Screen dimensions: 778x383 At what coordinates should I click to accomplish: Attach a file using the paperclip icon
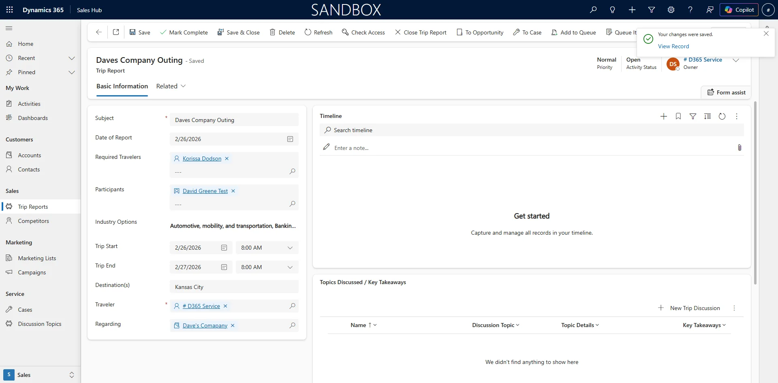coord(740,148)
